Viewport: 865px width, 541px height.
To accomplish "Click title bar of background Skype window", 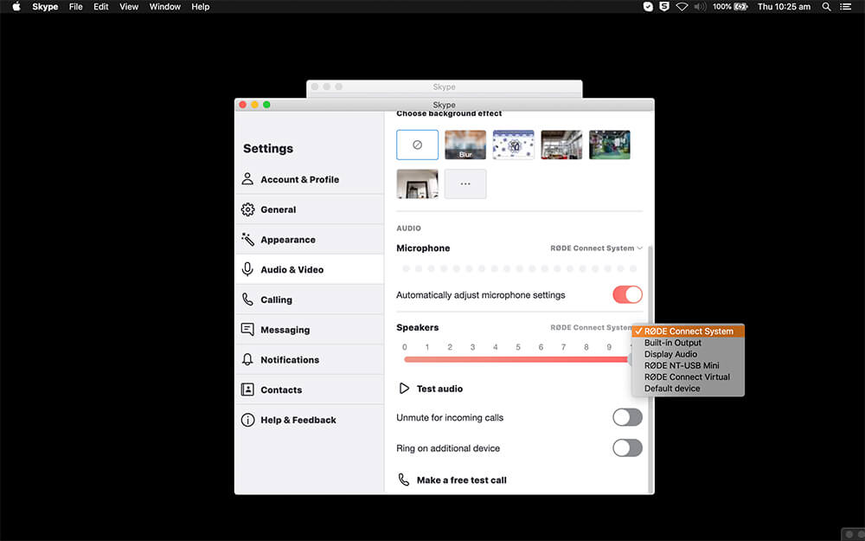I will [444, 87].
